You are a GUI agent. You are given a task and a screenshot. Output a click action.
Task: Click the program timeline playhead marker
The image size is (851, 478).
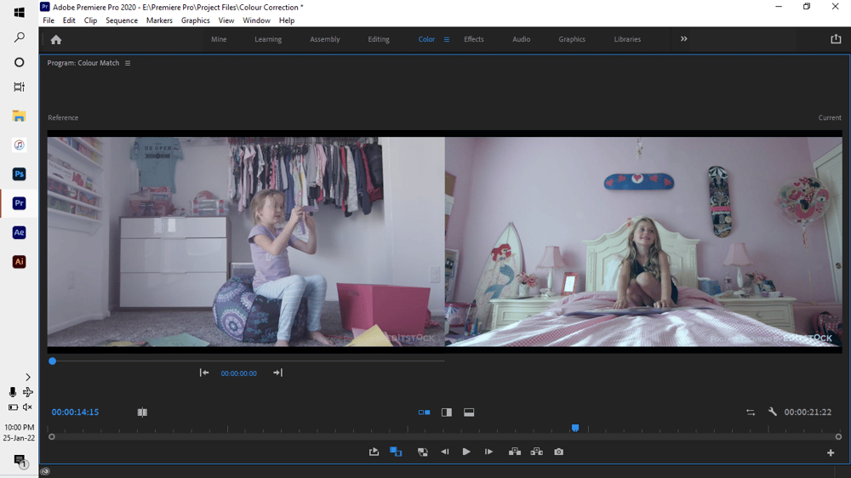(x=575, y=428)
